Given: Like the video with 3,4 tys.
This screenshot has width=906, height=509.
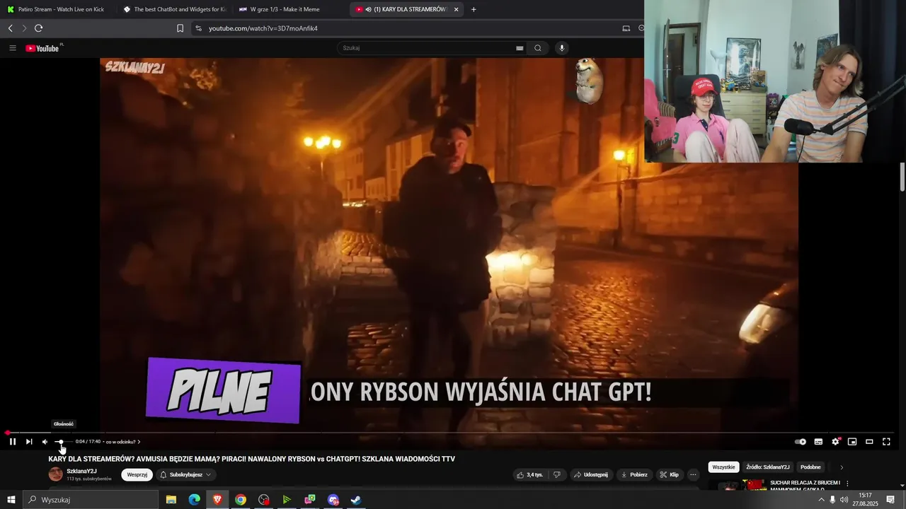Looking at the screenshot, I should tap(531, 474).
